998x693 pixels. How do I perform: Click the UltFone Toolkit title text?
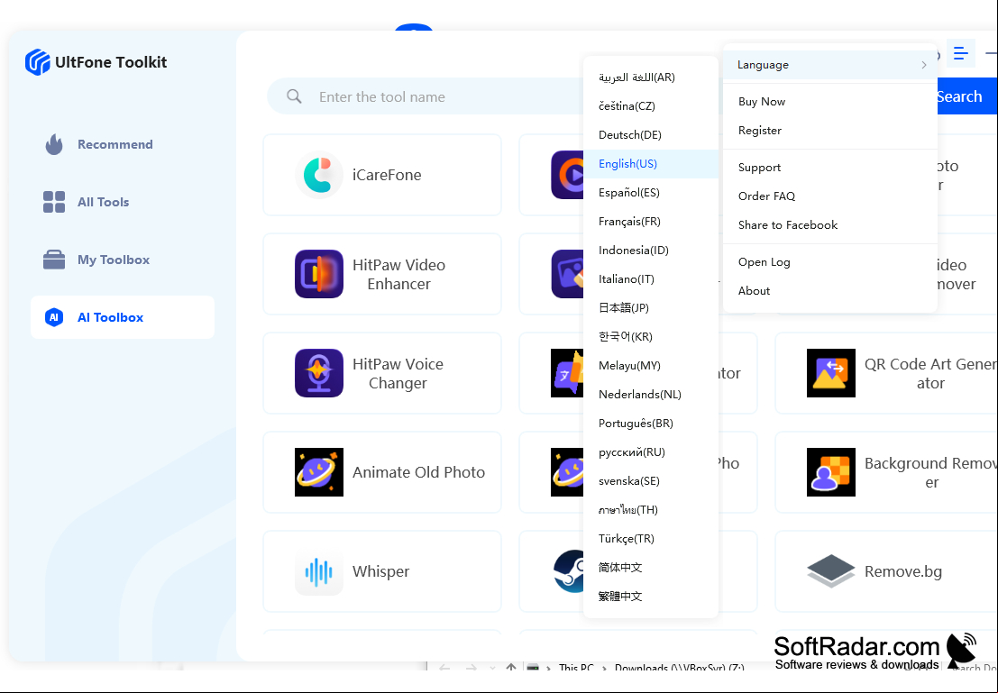pyautogui.click(x=111, y=62)
